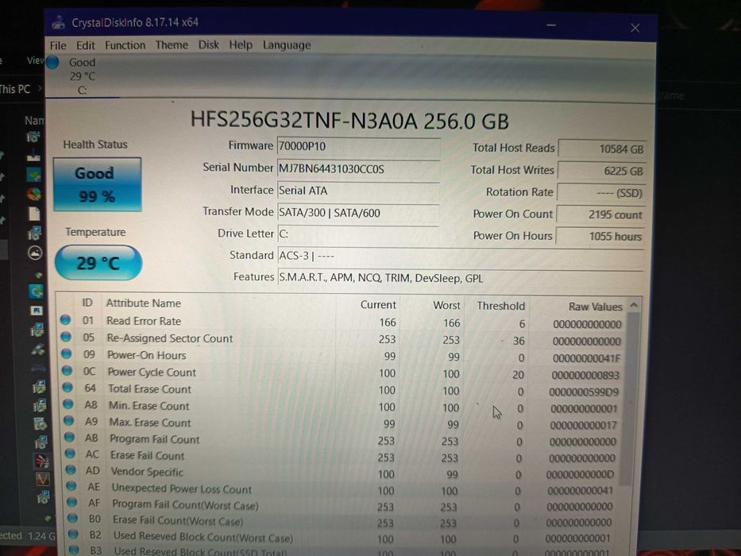The height and width of the screenshot is (556, 741).
Task: Click the Total Host Writes value 6225 GB
Action: [601, 171]
